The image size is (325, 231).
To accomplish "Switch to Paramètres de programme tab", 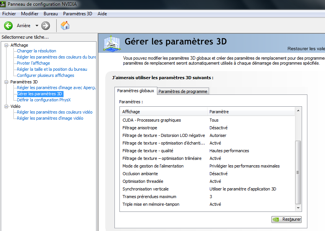I will pyautogui.click(x=183, y=91).
